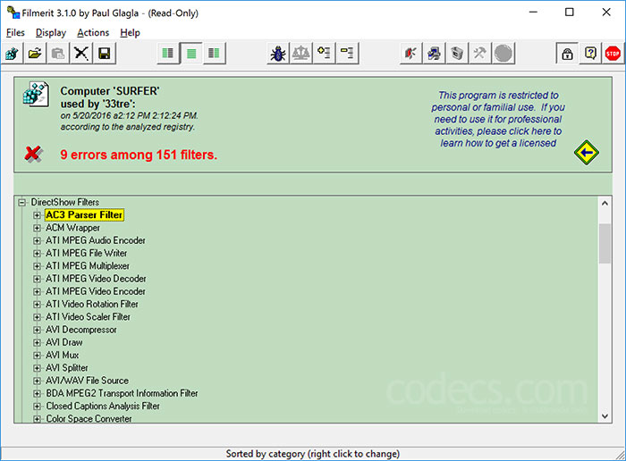Screen dimensions: 626x461
Task: Click the balance scales merit icon
Action: tap(301, 53)
